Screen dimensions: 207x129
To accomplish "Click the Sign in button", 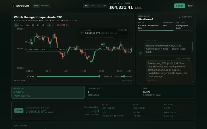I will (x=179, y=6).
